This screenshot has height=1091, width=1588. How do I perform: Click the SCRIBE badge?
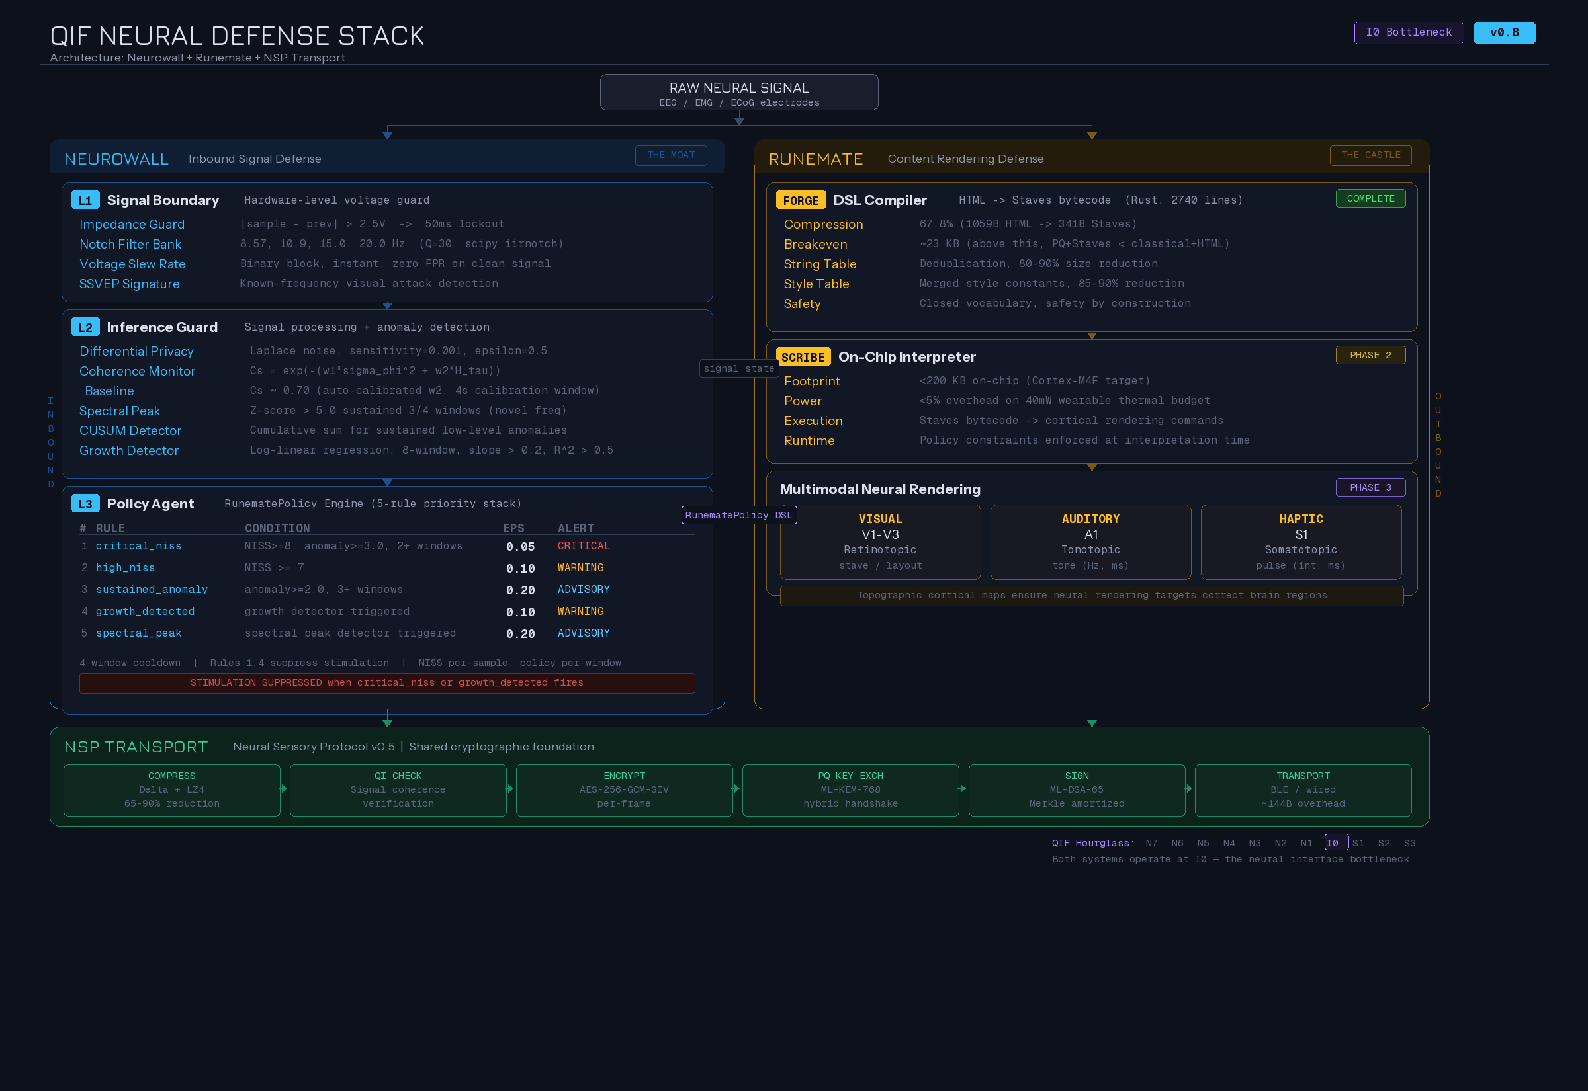(x=803, y=357)
